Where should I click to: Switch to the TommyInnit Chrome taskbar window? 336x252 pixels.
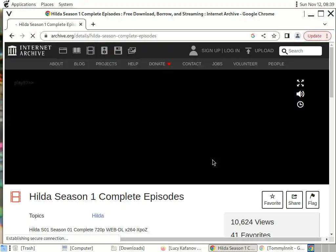(x=282, y=248)
